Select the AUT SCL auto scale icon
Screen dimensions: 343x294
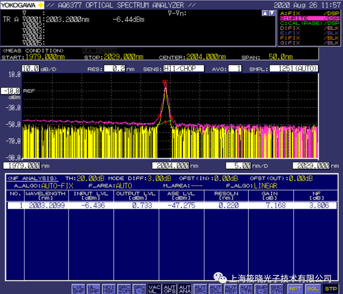pyautogui.click(x=216, y=289)
